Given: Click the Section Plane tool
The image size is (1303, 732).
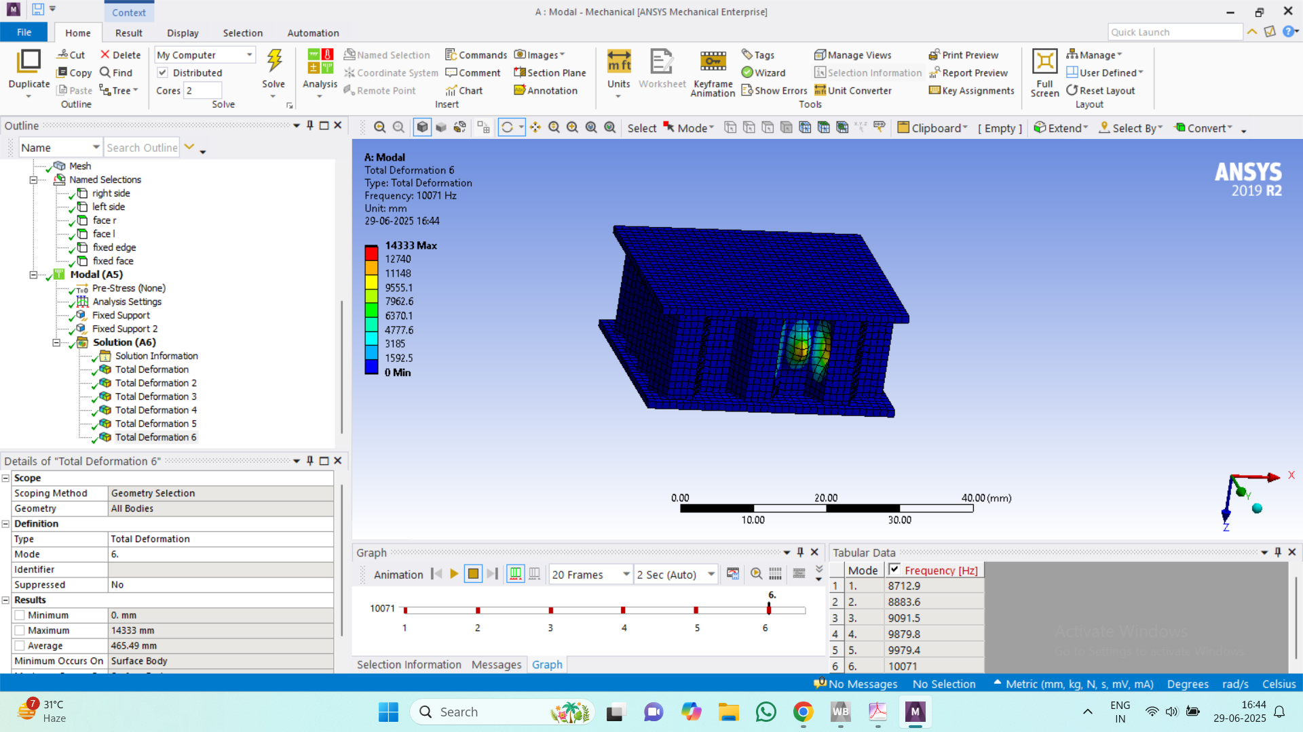Looking at the screenshot, I should pyautogui.click(x=550, y=73).
